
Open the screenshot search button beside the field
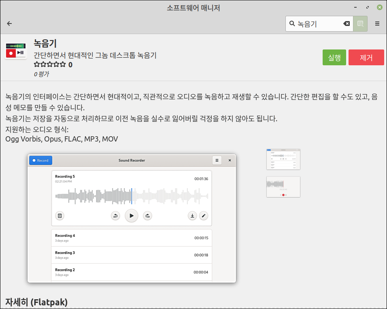coord(360,24)
